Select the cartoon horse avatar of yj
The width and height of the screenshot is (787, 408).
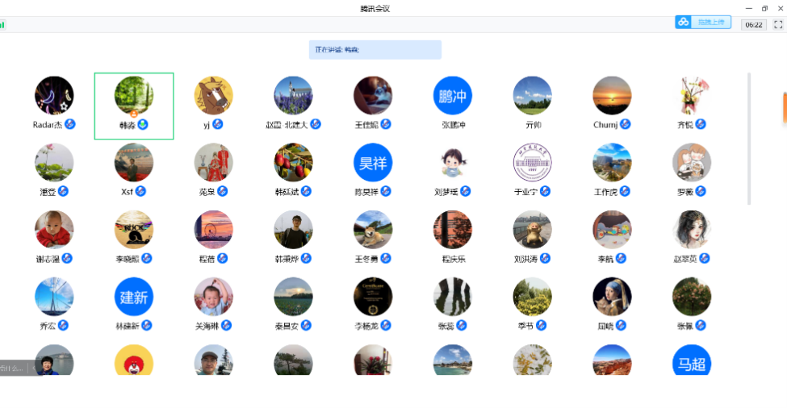coord(213,95)
